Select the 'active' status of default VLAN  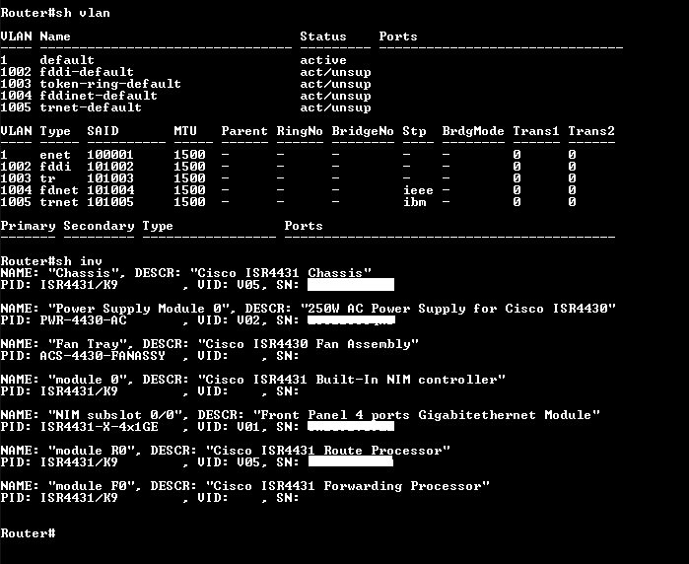(x=323, y=60)
